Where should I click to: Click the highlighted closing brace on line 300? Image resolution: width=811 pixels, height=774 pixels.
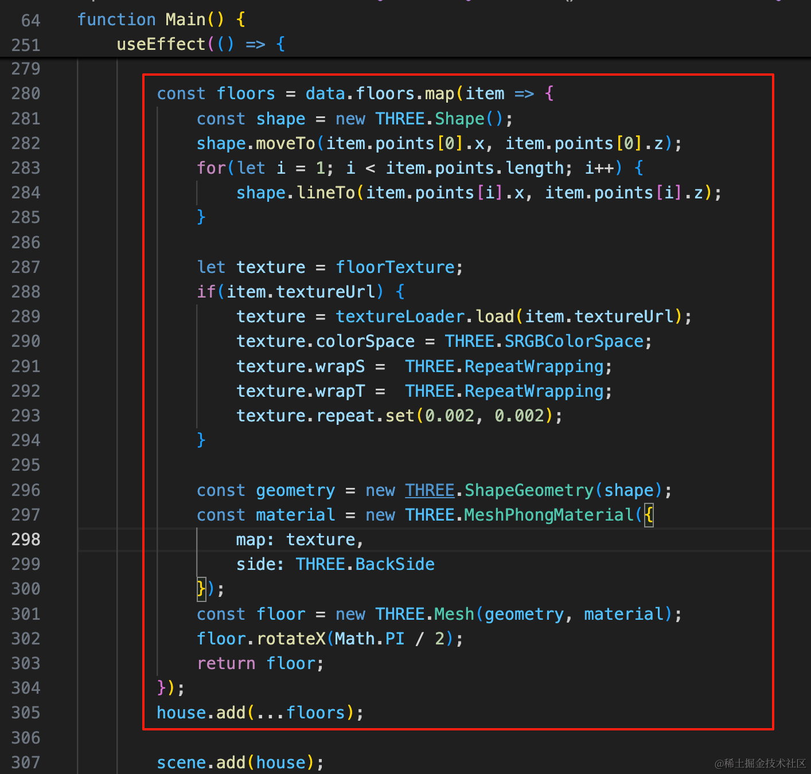(201, 589)
